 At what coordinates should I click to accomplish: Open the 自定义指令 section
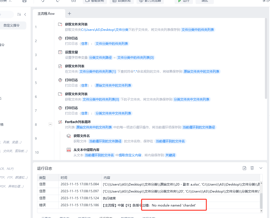[12, 25]
